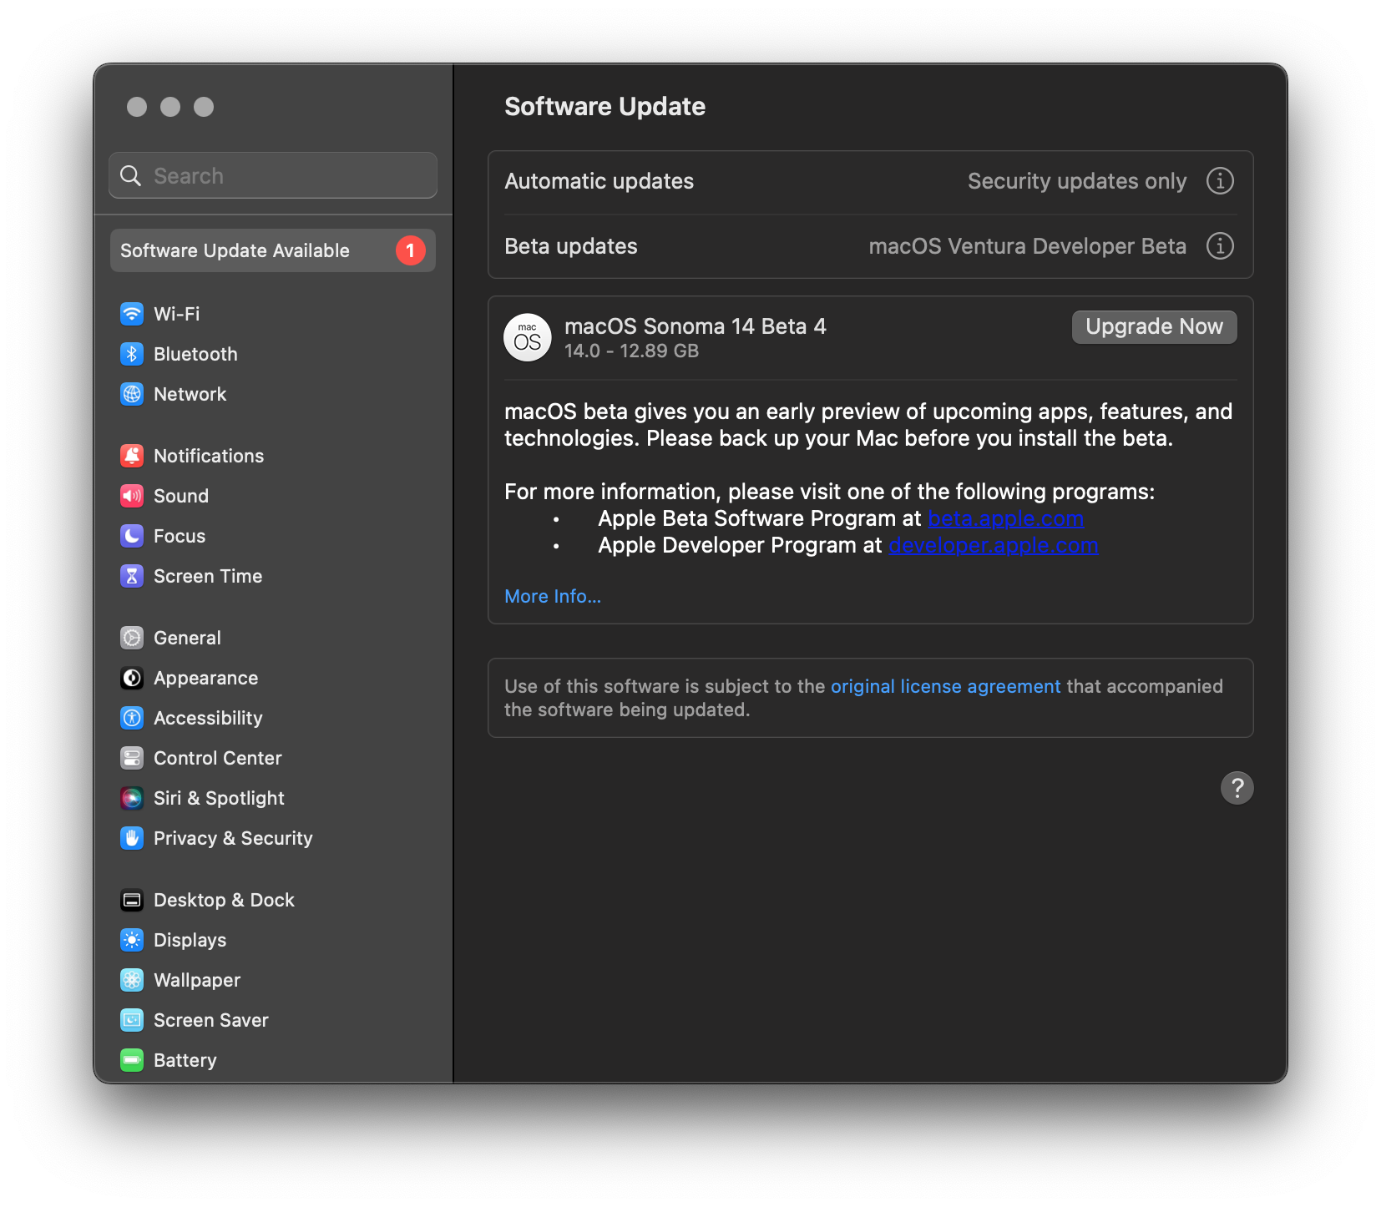Go to Notifications settings

pos(209,456)
